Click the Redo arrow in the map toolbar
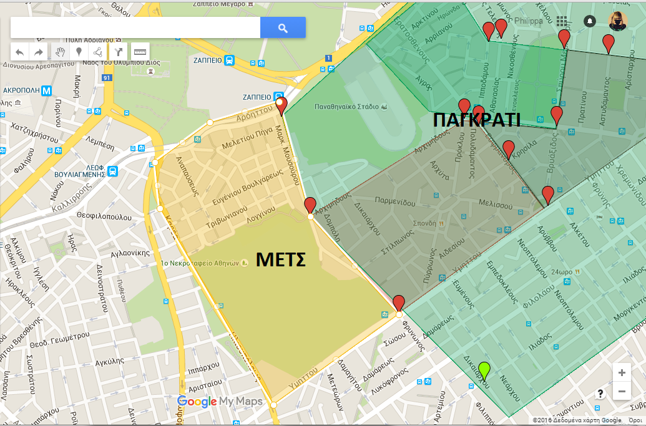 tap(39, 52)
